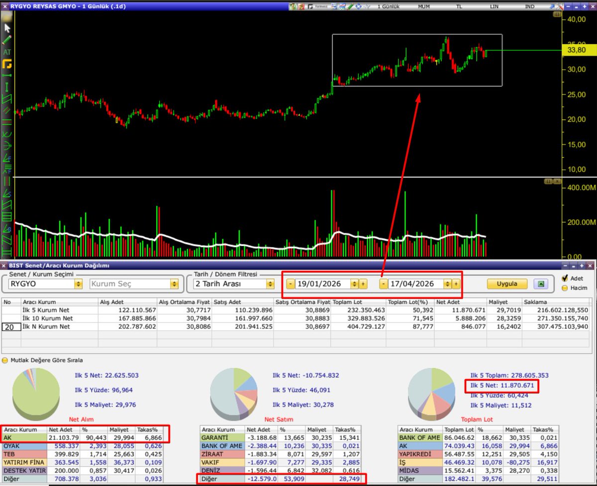This screenshot has width=597, height=486.
Task: Select the horizontal line drawing tool
Action: 7,76
